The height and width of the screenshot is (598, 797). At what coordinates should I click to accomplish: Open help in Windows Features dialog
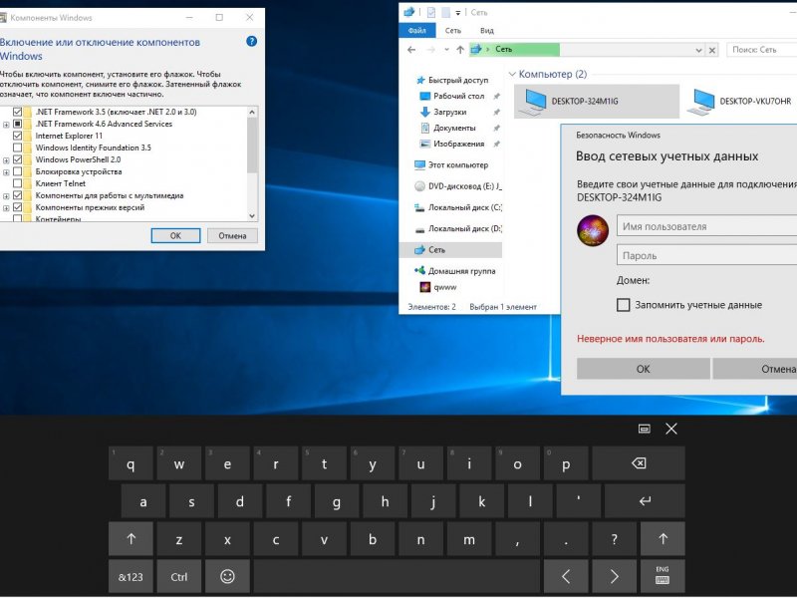point(252,41)
